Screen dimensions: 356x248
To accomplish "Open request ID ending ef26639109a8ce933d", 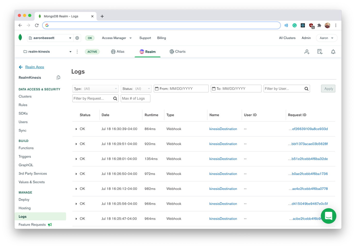I will (308, 129).
